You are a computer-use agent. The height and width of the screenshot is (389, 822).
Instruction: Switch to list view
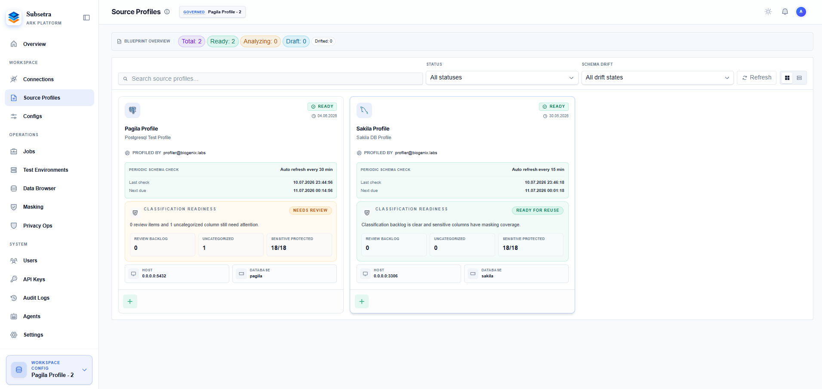pos(799,78)
